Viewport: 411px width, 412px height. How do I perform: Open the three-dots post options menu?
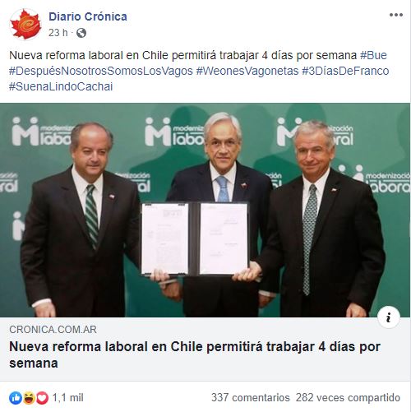click(x=396, y=15)
